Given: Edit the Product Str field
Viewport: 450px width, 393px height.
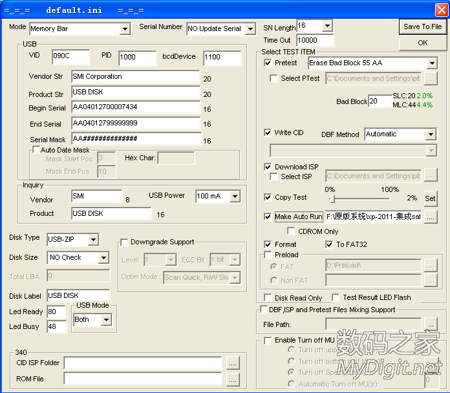Looking at the screenshot, I should [136, 92].
